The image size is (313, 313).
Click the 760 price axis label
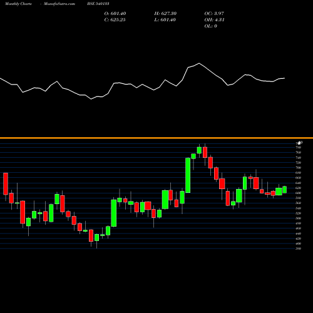point(299,153)
